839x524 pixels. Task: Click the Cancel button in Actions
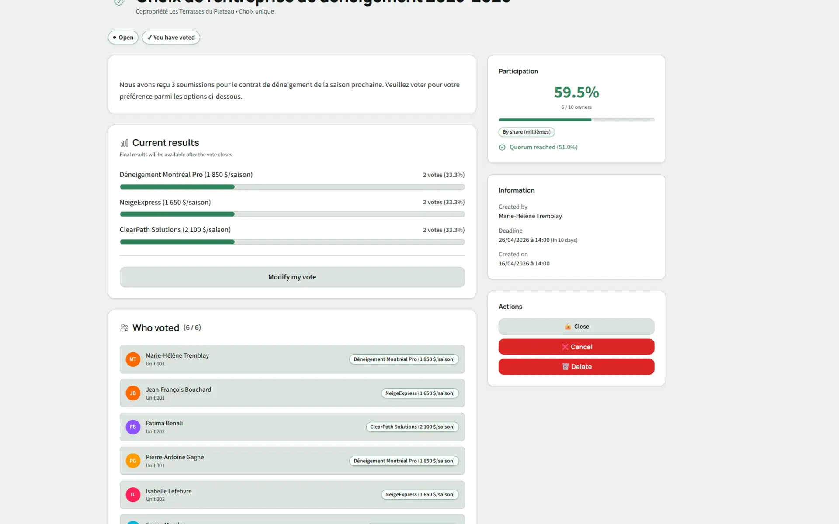point(576,346)
